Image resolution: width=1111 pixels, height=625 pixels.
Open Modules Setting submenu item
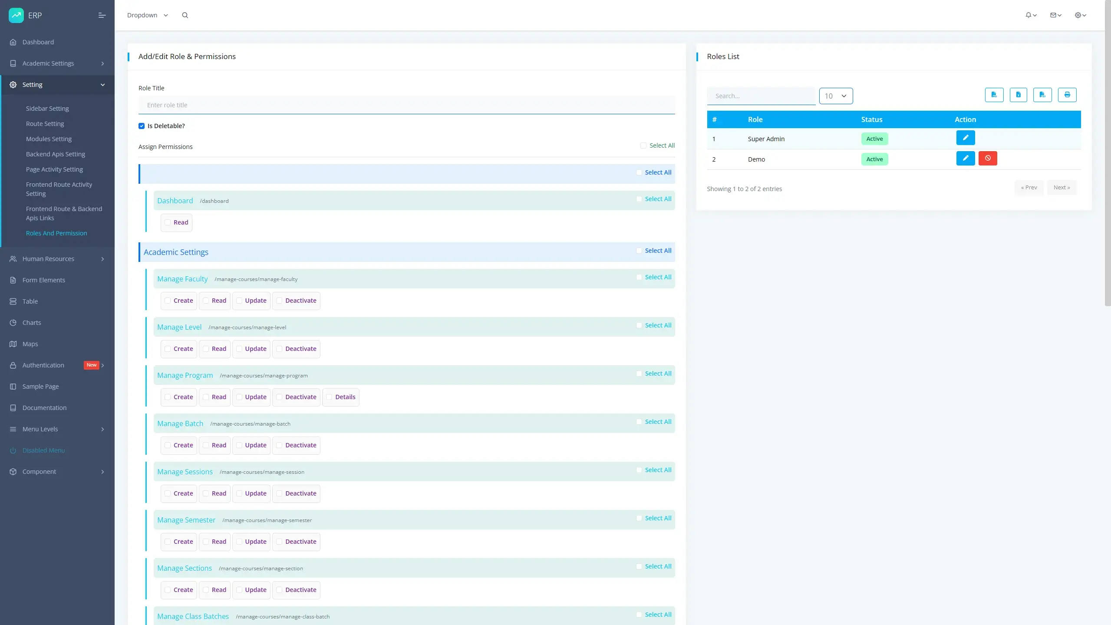point(49,139)
